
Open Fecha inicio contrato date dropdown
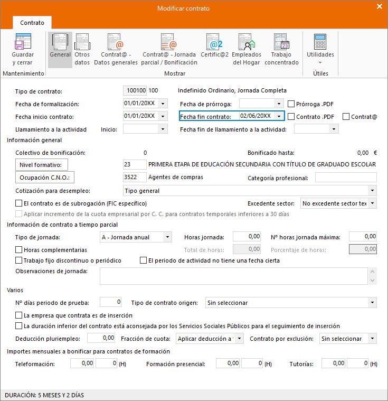[x=163, y=116]
